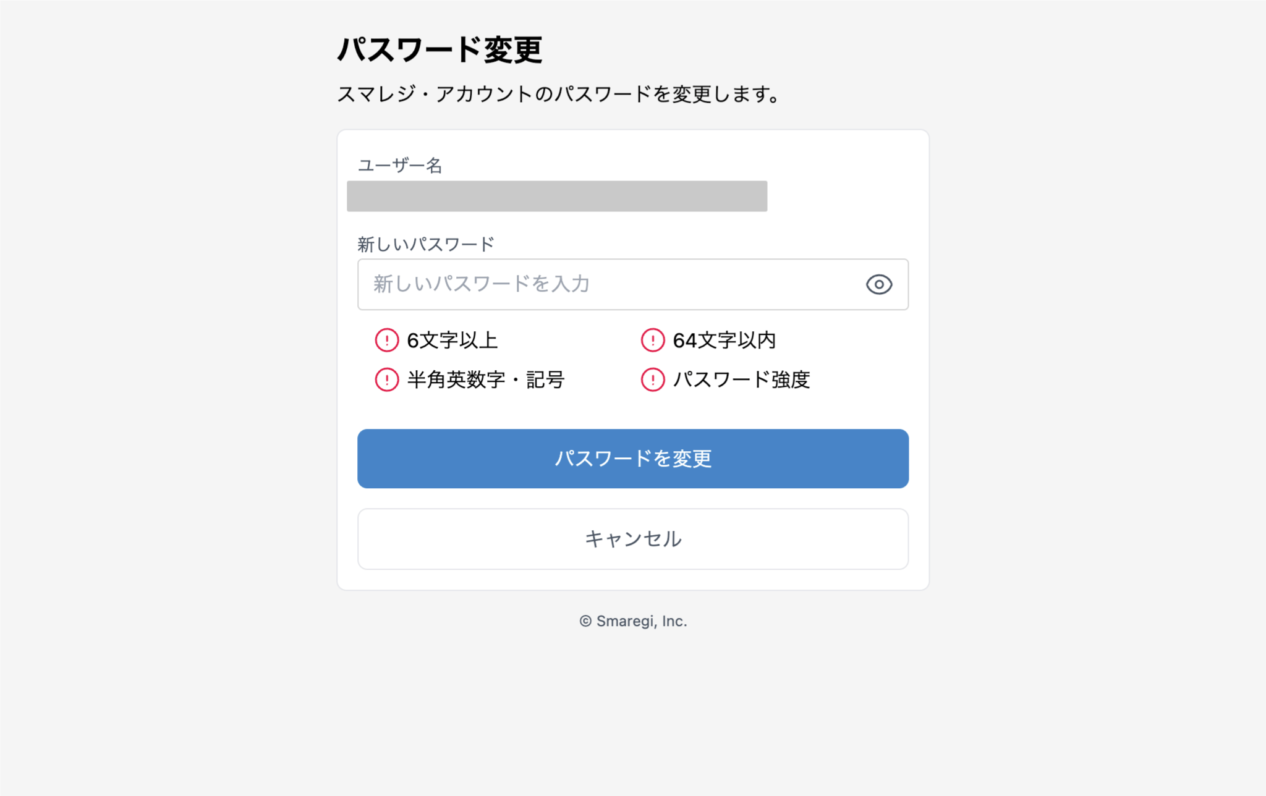1266x796 pixels.
Task: Focus the 新しいパスワード input field
Action: (x=606, y=284)
